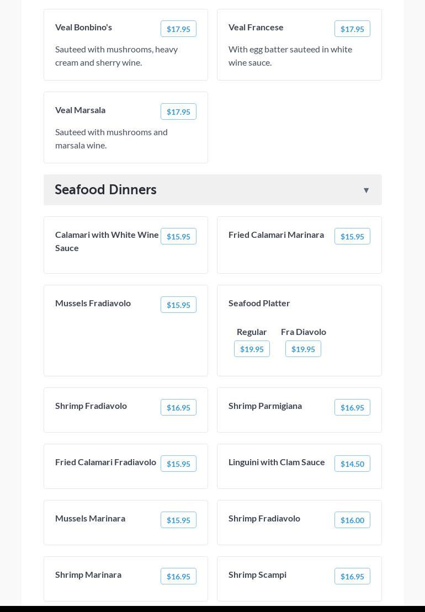Open the Seafood Platter item title

[x=259, y=303]
